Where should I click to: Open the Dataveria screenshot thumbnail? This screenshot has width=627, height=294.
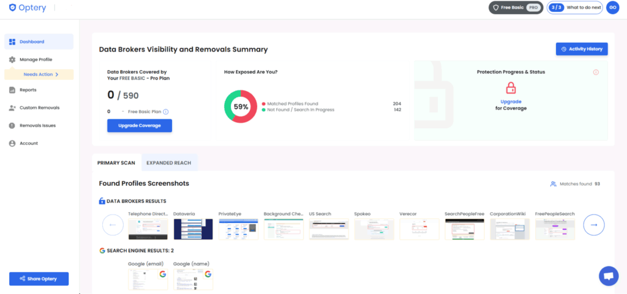(x=193, y=229)
